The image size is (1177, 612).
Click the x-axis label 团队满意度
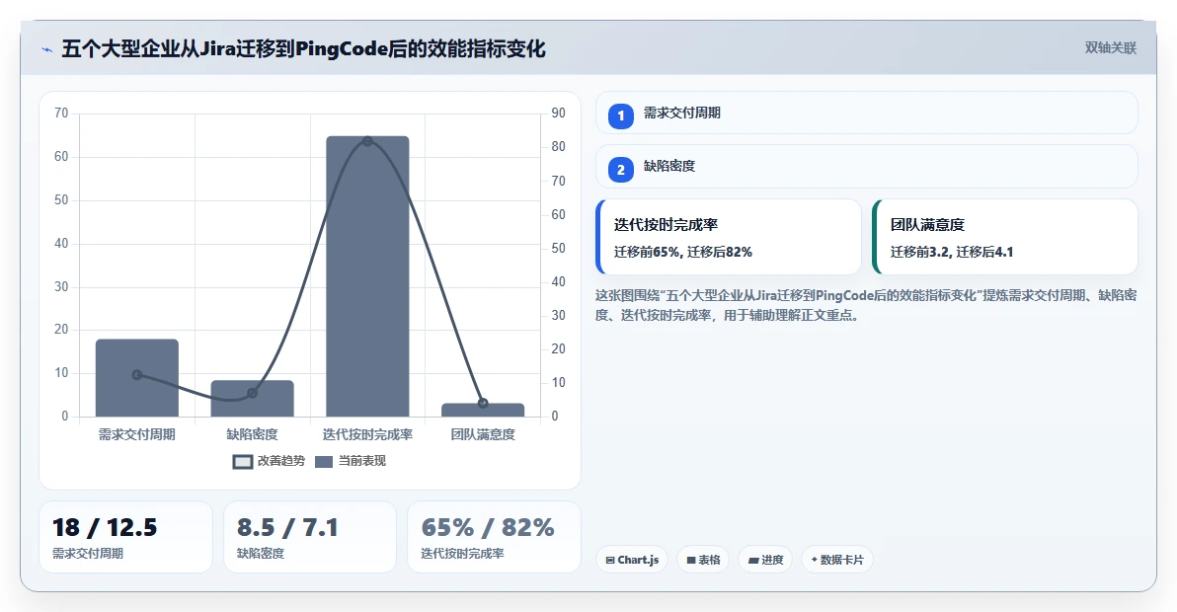483,434
